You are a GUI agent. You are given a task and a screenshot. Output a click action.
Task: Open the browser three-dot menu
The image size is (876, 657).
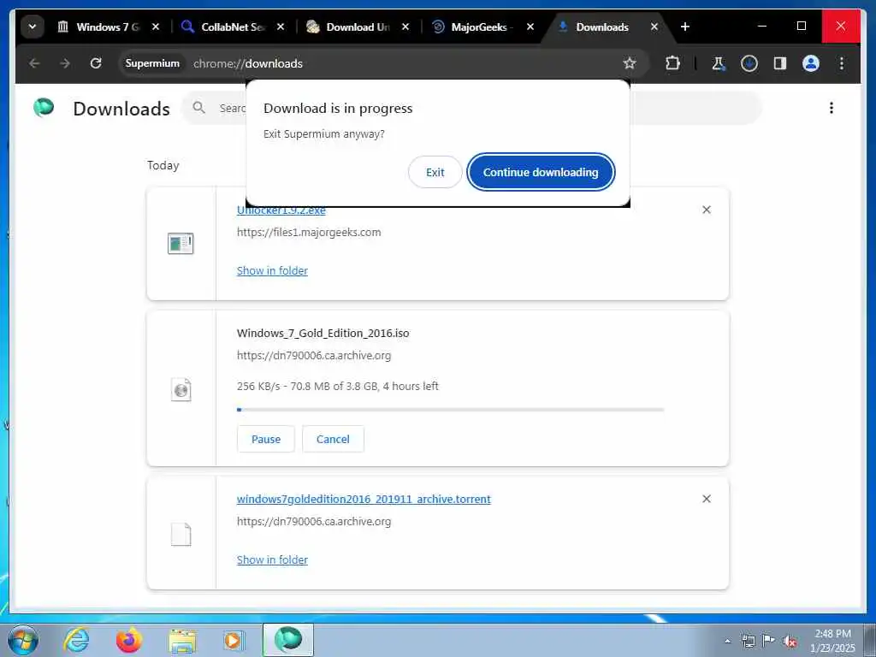pyautogui.click(x=842, y=63)
